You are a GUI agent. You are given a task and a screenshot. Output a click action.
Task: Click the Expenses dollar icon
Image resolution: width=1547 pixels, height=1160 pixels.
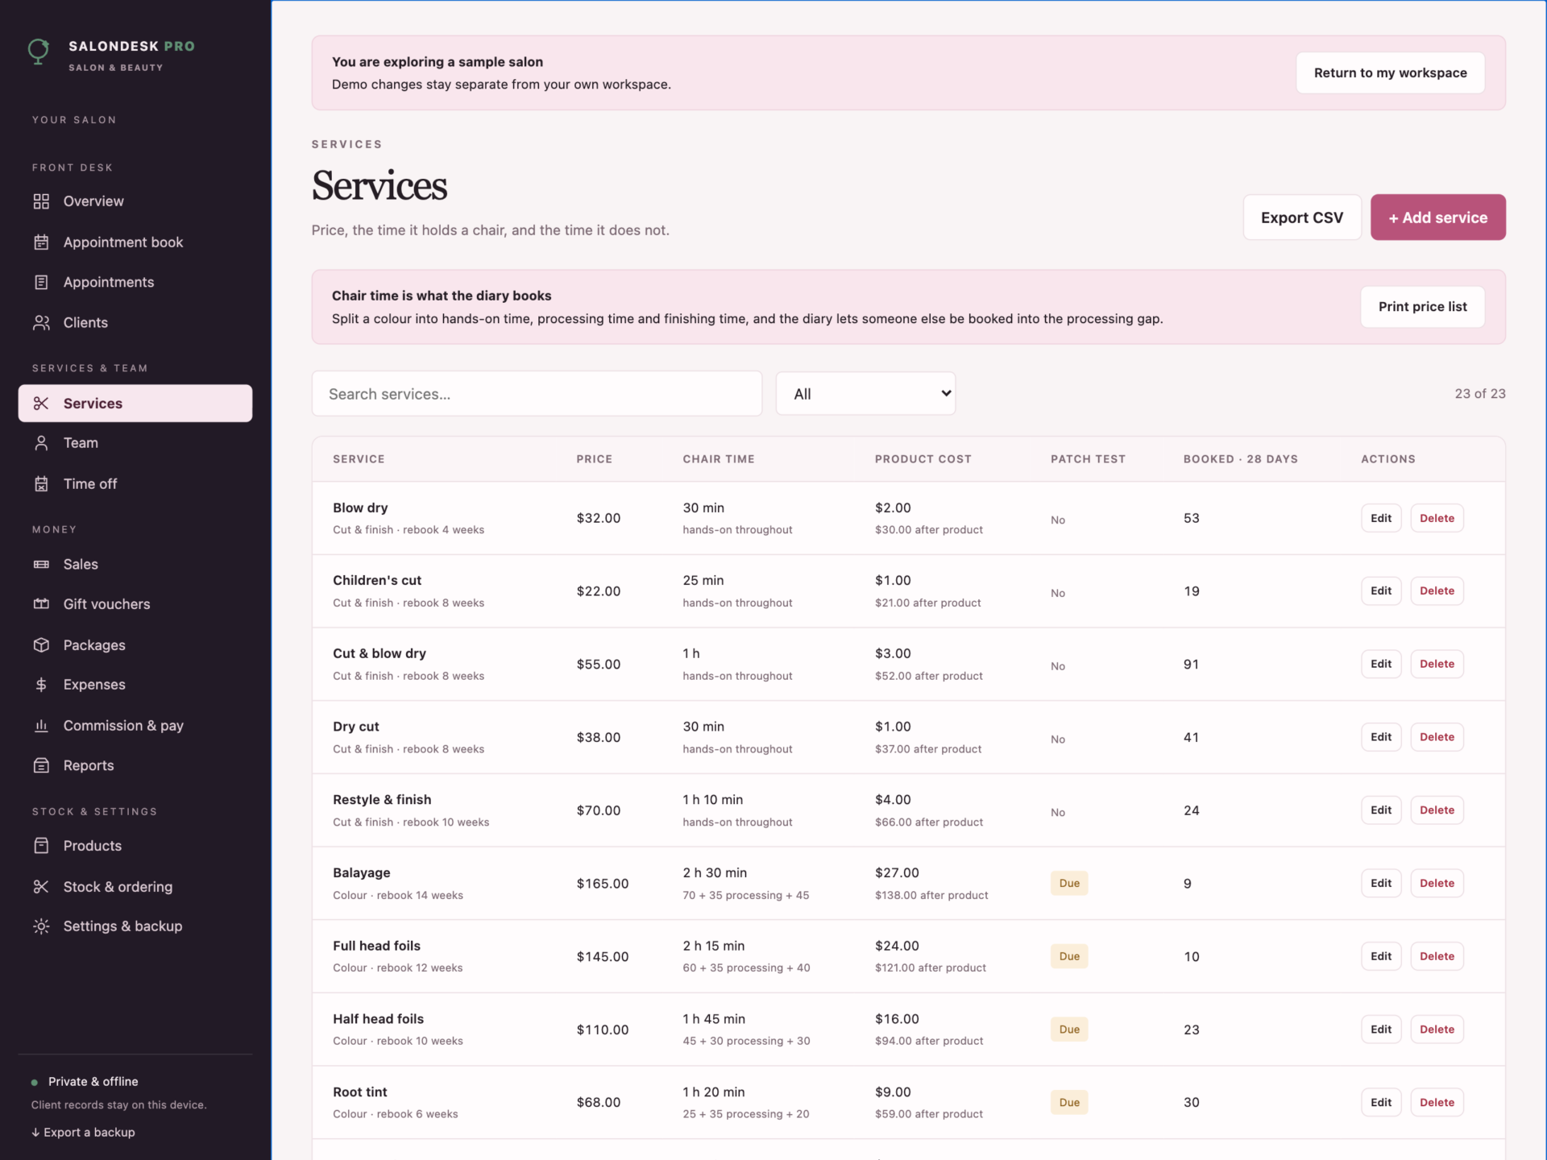[x=41, y=685]
